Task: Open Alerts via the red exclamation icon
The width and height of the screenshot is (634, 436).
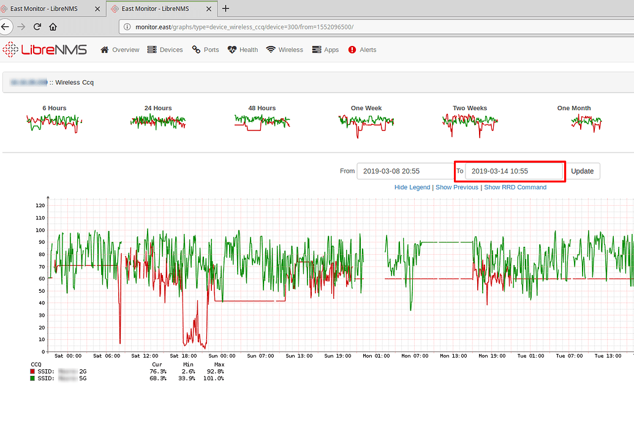Action: (351, 50)
